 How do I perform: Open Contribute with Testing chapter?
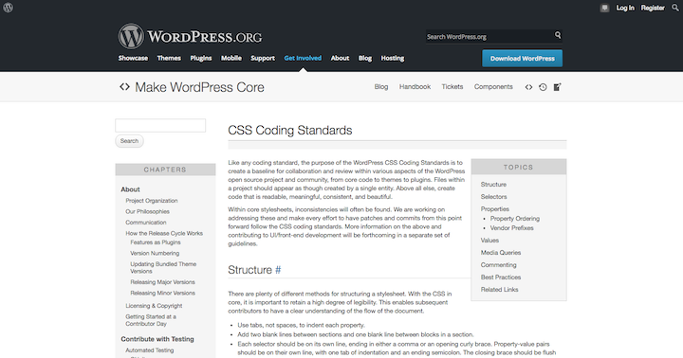pos(157,339)
